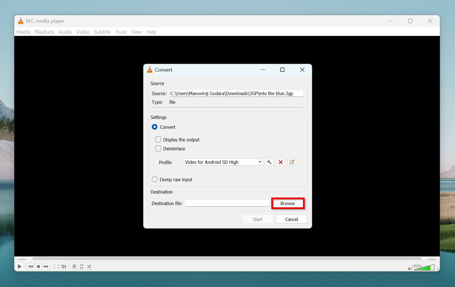Screen dimensions: 455x287
Task: Toggle the playlist icon
Action: 74,267
